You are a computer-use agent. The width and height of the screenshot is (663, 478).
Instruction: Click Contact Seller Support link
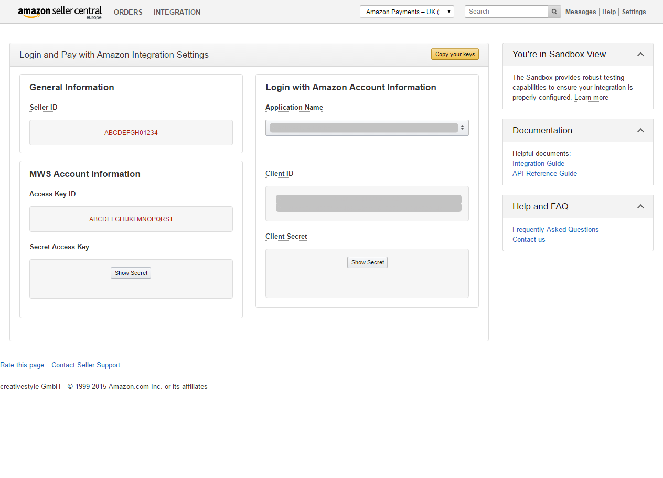[x=85, y=365]
